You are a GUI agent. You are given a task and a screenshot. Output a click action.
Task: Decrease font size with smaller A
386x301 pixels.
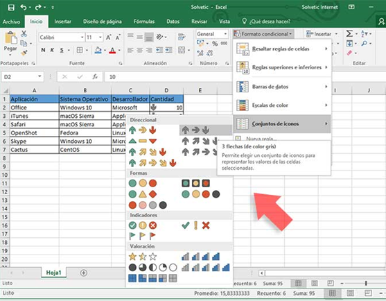pyautogui.click(x=118, y=37)
